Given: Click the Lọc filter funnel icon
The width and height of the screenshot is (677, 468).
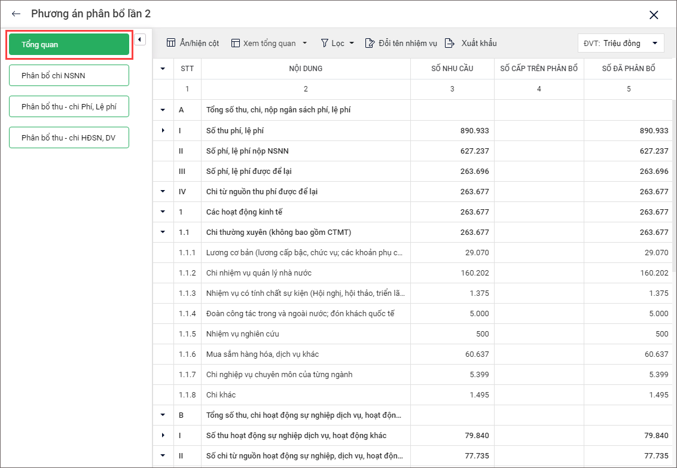Looking at the screenshot, I should 325,43.
